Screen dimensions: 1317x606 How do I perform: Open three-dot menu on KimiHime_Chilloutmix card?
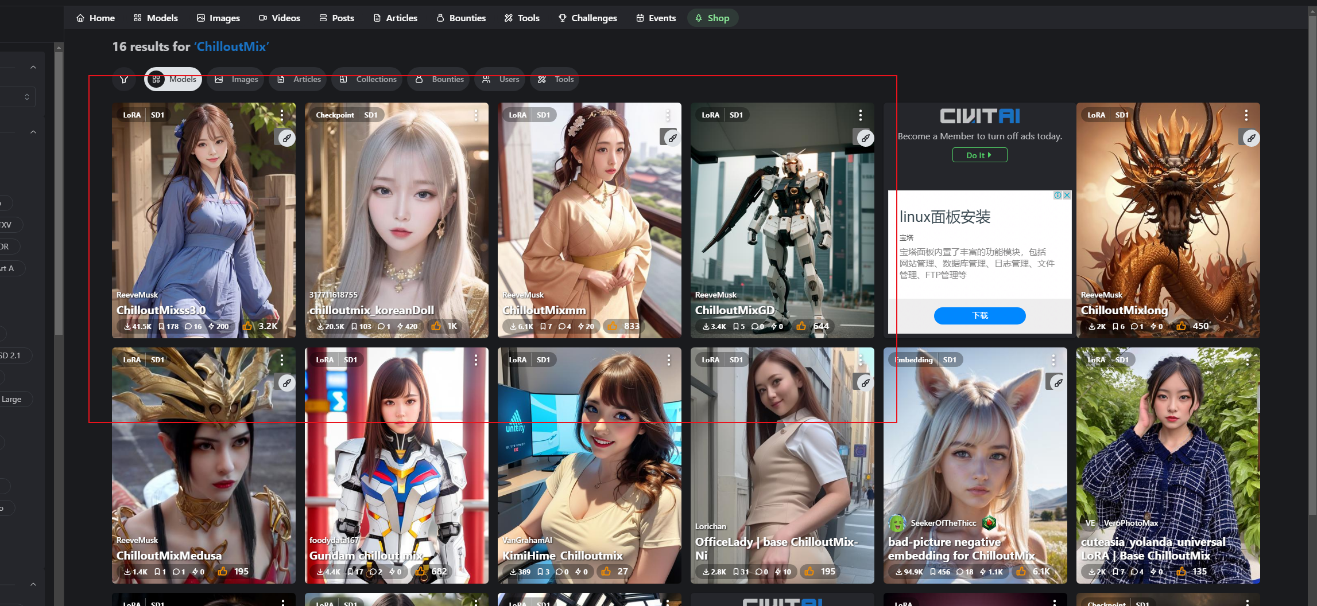(x=668, y=360)
